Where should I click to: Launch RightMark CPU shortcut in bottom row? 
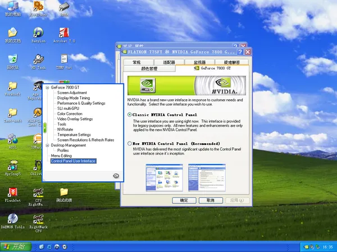[38, 223]
